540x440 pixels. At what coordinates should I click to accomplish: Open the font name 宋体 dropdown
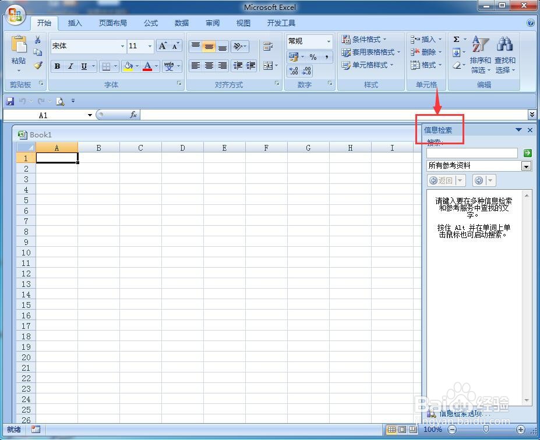[122, 46]
